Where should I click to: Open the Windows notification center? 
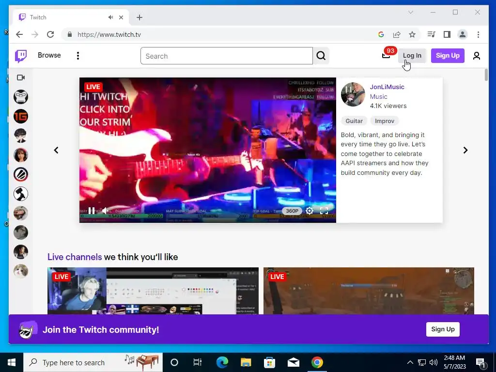[480, 362]
